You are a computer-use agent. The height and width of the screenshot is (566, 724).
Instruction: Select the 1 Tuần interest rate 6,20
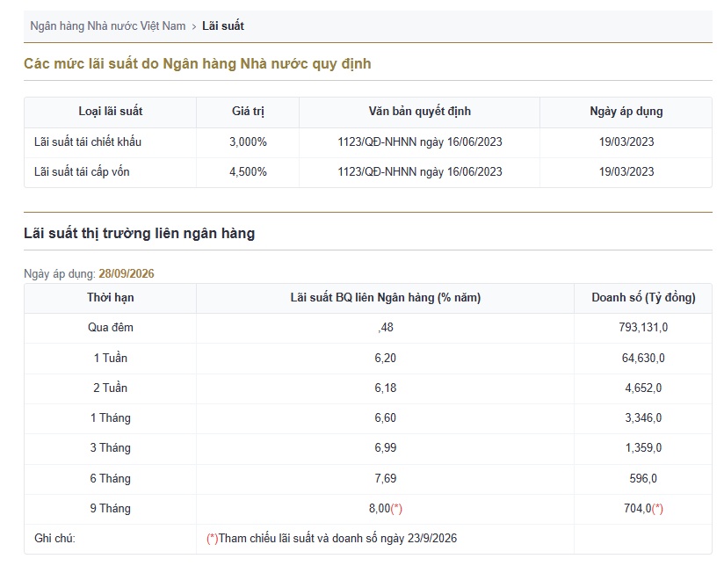[x=385, y=358]
